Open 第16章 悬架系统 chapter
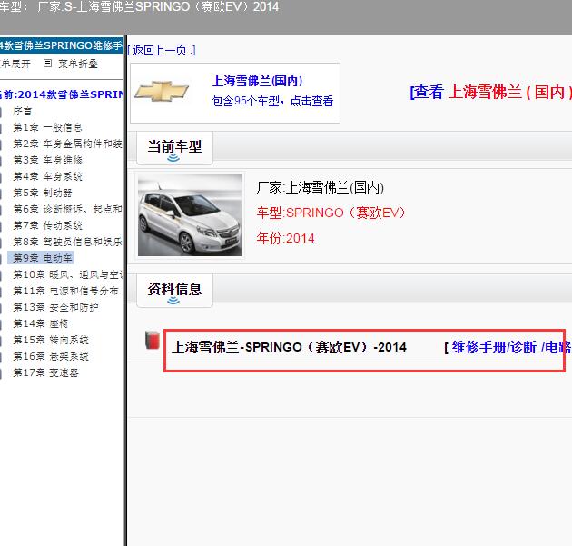Screen dimensions: 572x546 coord(51,356)
